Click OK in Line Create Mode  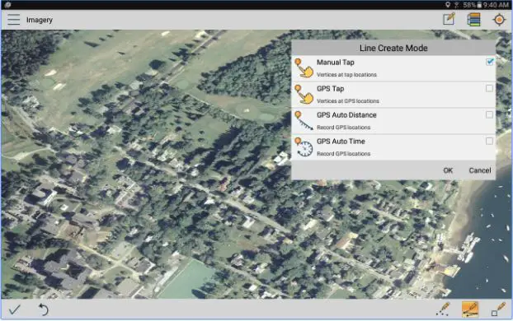[x=448, y=170]
